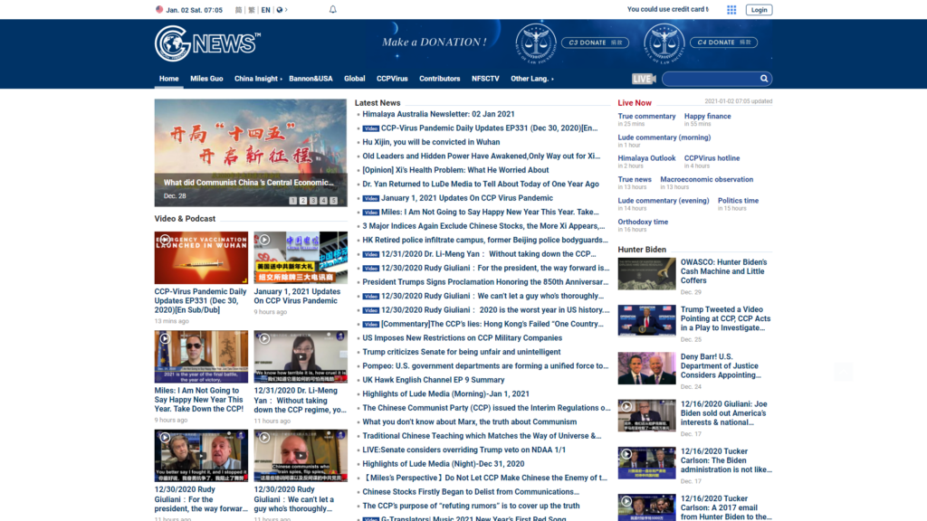Switch to Simplified Chinese language
This screenshot has height=521, width=927.
[238, 10]
